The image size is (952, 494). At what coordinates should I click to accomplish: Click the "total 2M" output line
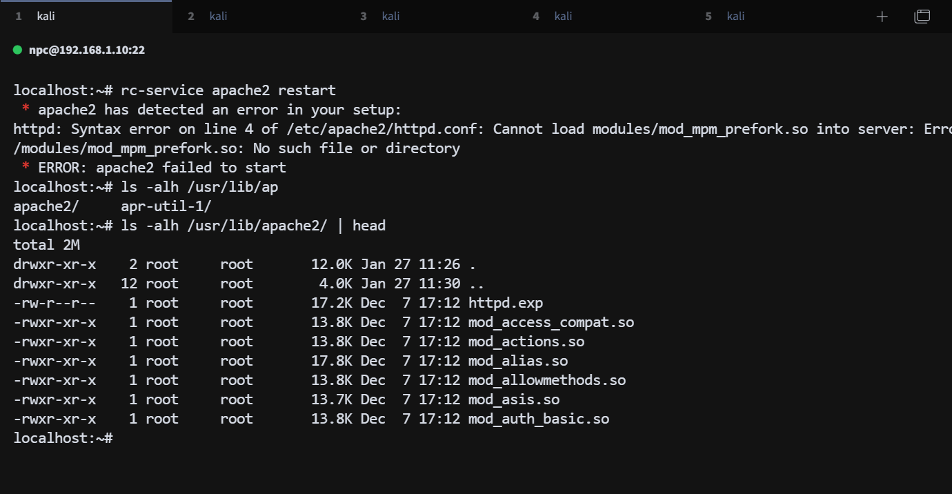(43, 245)
